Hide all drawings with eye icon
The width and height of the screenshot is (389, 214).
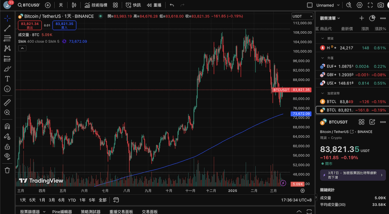click(x=7, y=156)
